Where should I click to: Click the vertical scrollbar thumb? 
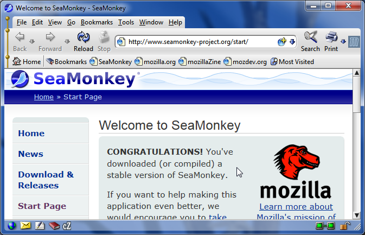pyautogui.click(x=357, y=94)
